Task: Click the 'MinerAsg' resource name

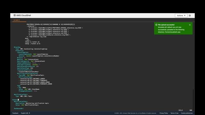Action: click(x=17, y=47)
